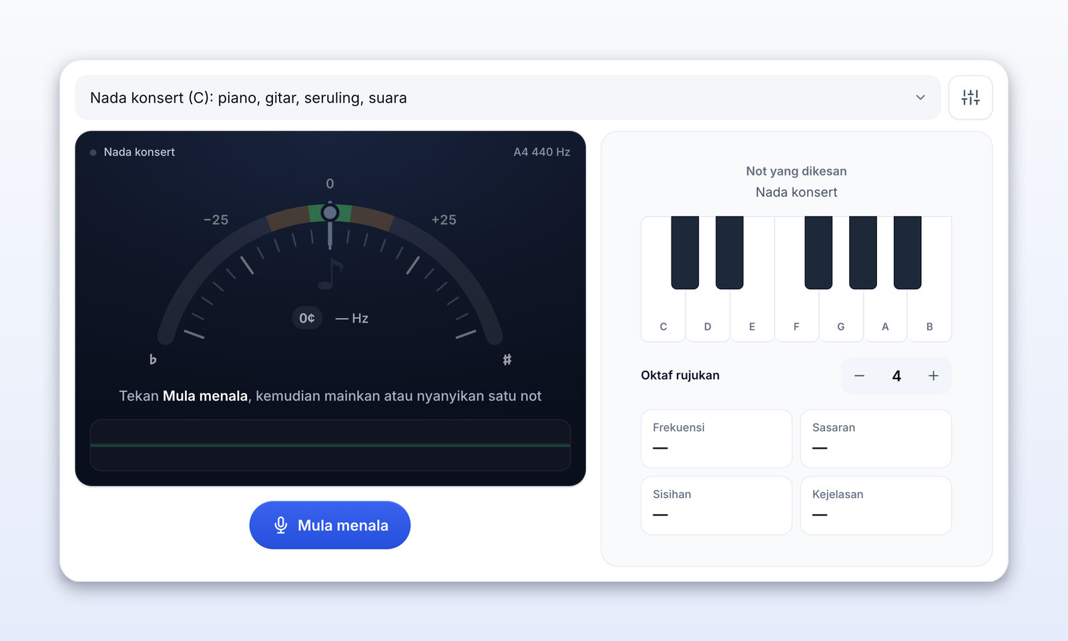Tap the black key between C and D

tap(685, 252)
